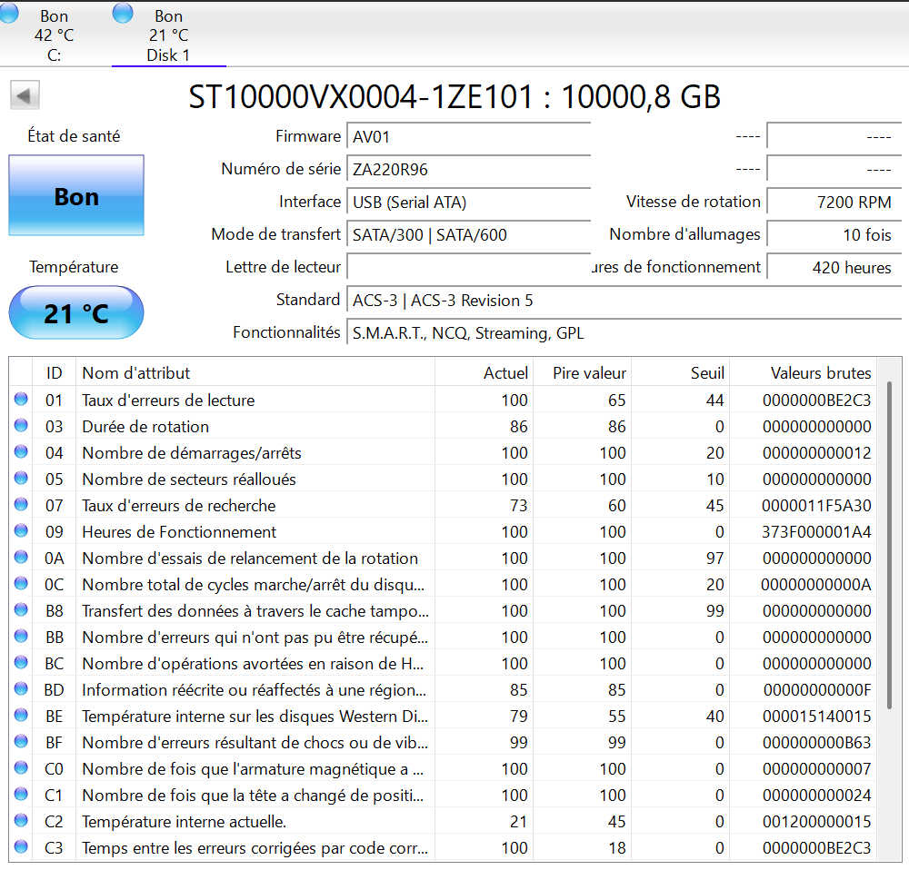Click raw value 0000011F5A30
Image resolution: width=909 pixels, height=870 pixels.
(816, 505)
